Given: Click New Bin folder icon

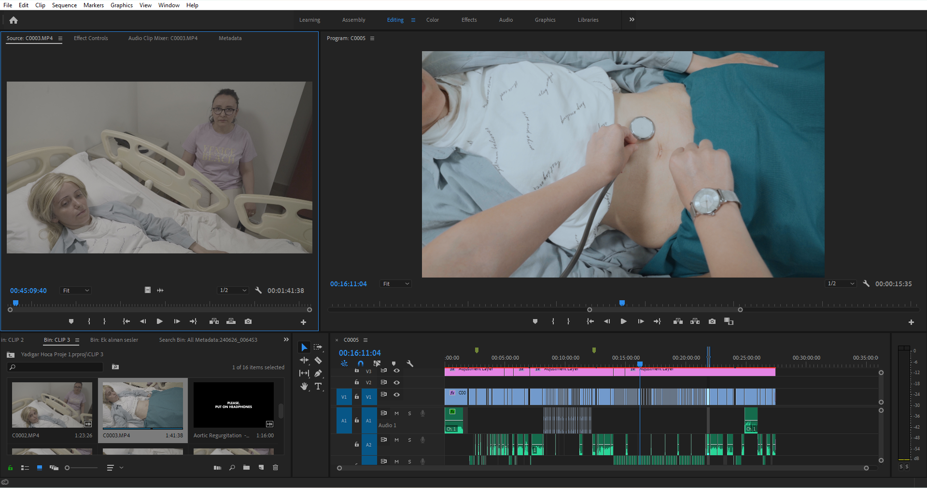Looking at the screenshot, I should (x=246, y=467).
